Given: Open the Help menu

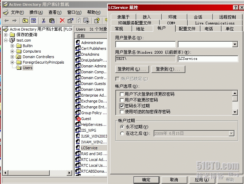Looking at the screenshot, I should [x=94, y=12].
